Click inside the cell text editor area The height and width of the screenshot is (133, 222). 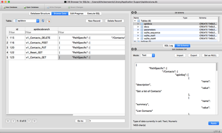click(x=175, y=89)
